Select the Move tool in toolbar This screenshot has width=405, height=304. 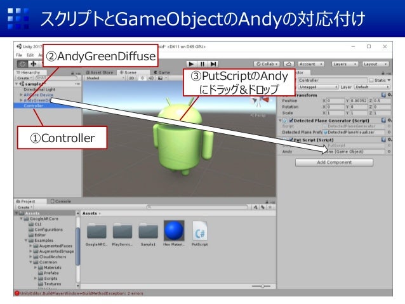pyautogui.click(x=33, y=64)
